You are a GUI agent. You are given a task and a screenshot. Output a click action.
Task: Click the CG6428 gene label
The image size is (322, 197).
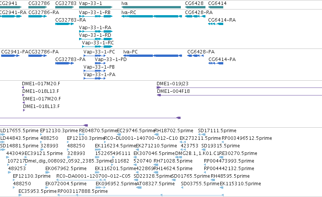tap(194, 3)
